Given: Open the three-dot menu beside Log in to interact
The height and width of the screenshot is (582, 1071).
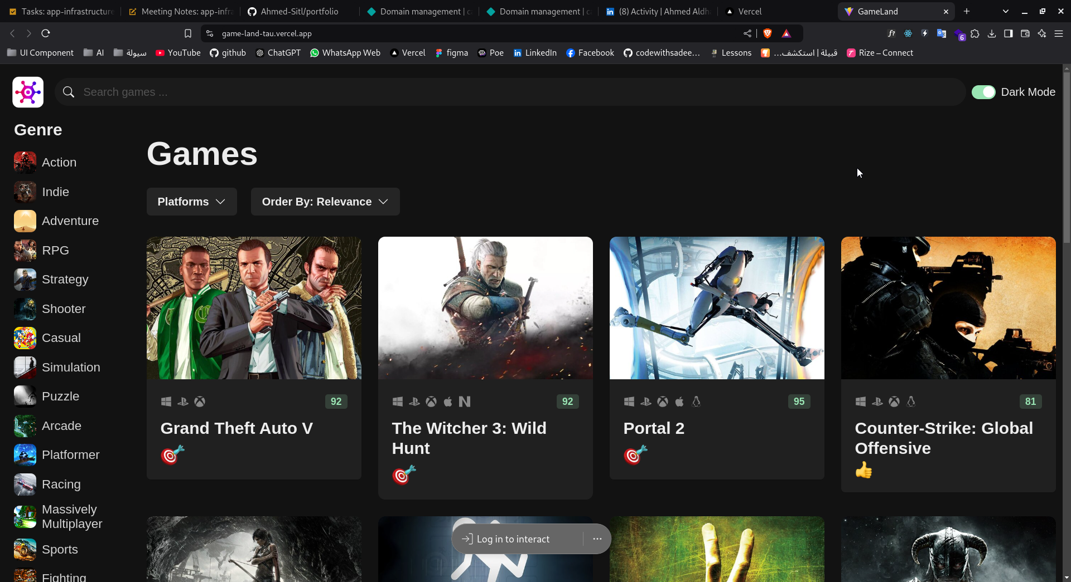Looking at the screenshot, I should (597, 539).
